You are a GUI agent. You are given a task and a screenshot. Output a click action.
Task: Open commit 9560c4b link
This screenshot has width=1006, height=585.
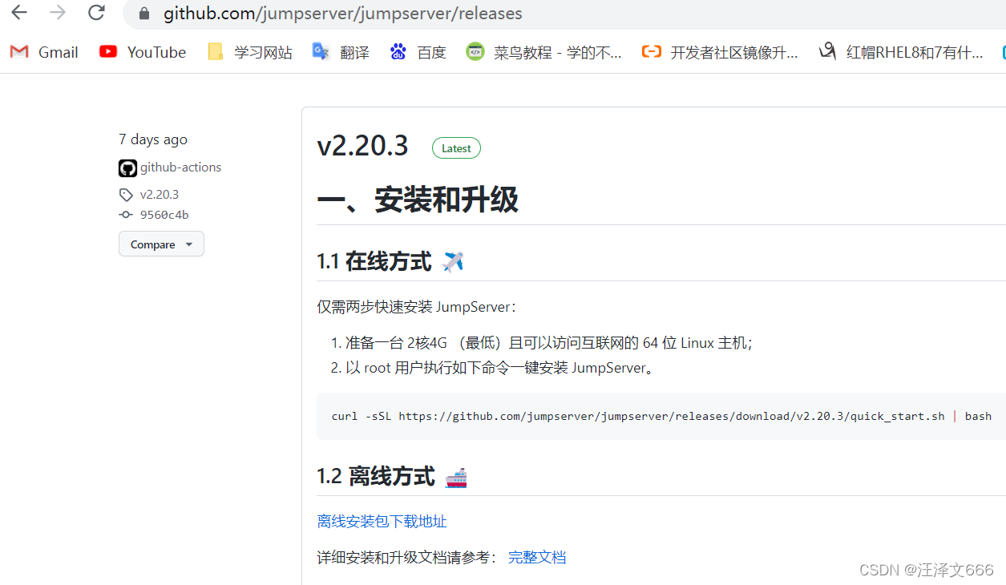coord(164,215)
